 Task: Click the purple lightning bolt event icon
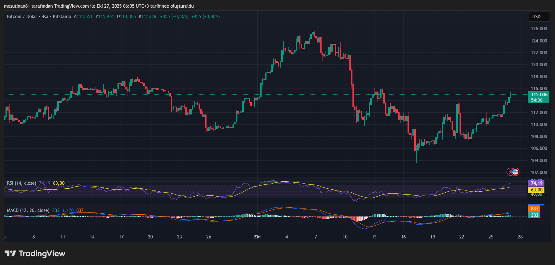pyautogui.click(x=510, y=172)
